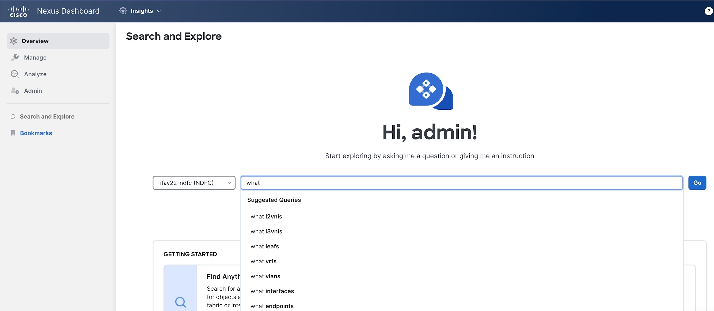Click the Insights service icon

(x=123, y=11)
